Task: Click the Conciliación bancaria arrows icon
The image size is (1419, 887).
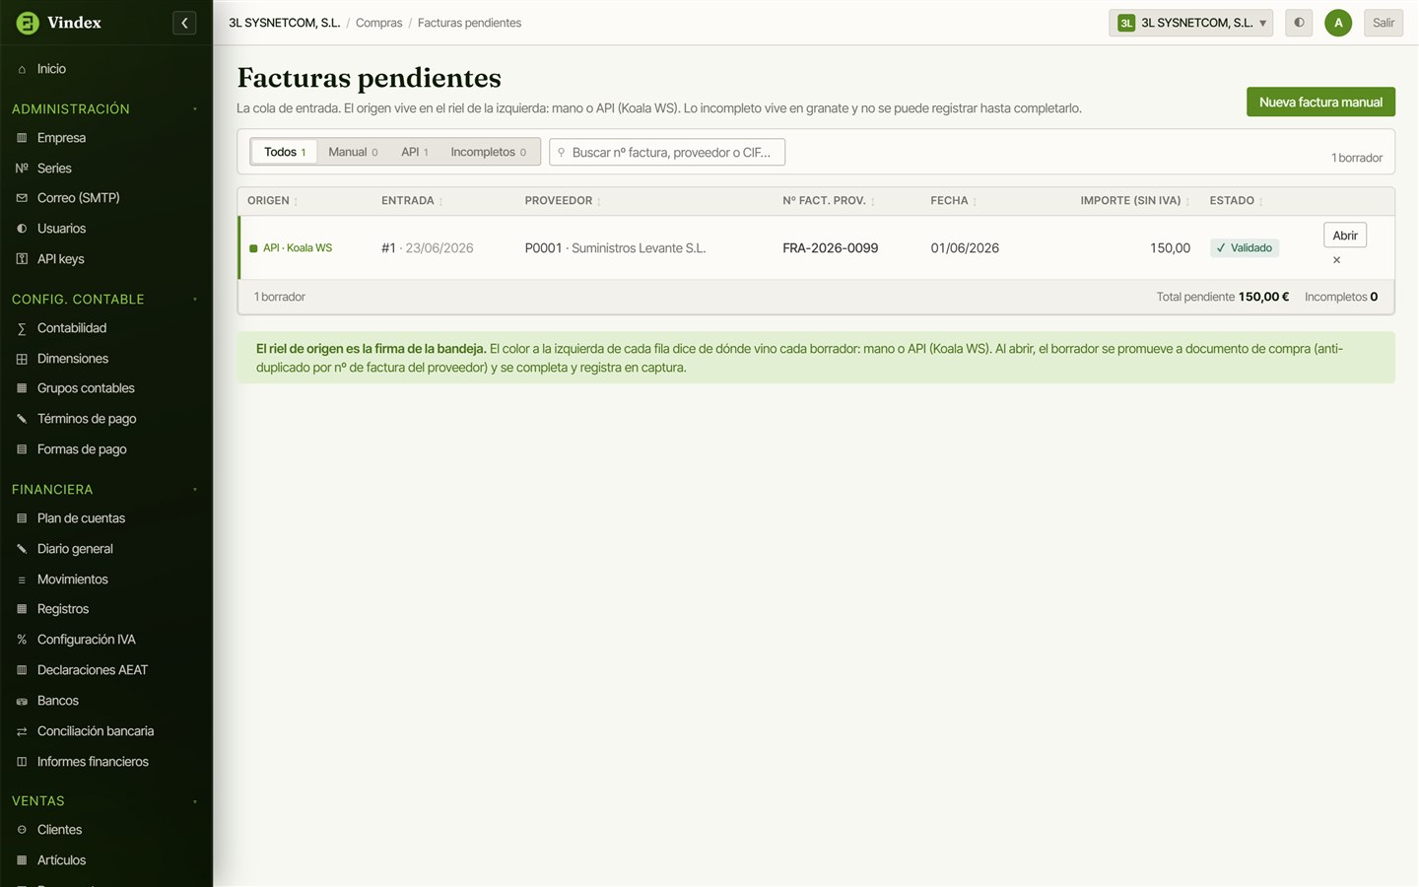Action: 22,731
